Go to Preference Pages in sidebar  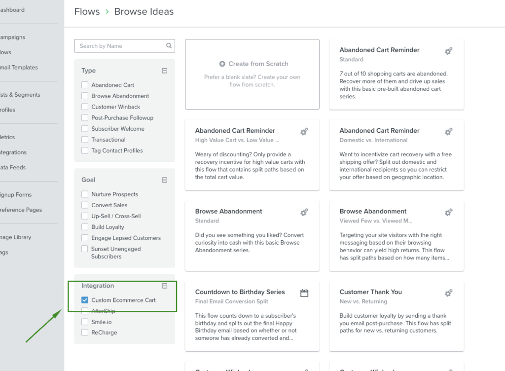[21, 210]
